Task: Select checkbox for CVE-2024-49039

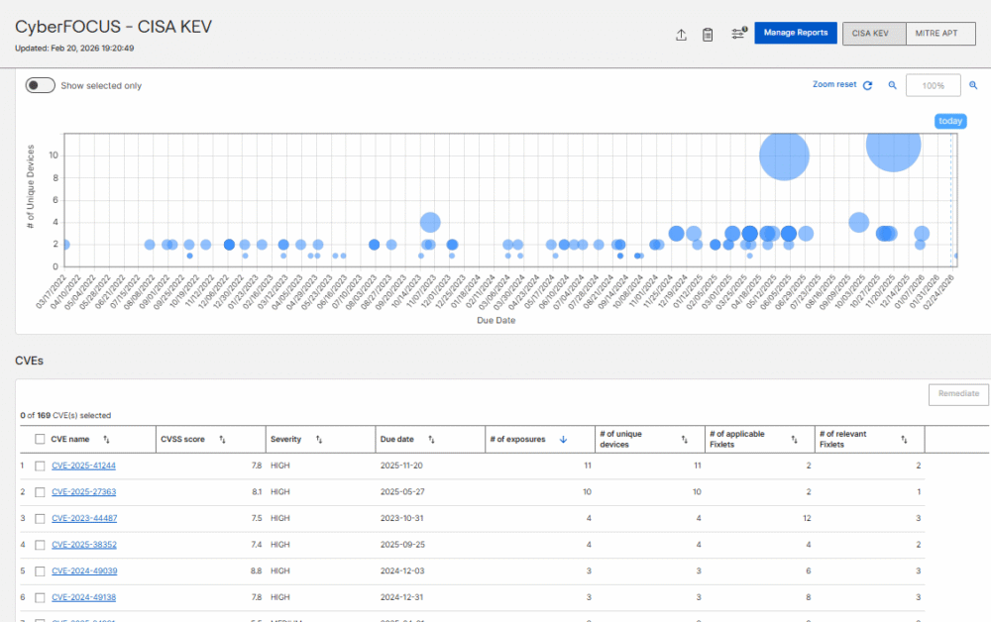Action: [40, 571]
